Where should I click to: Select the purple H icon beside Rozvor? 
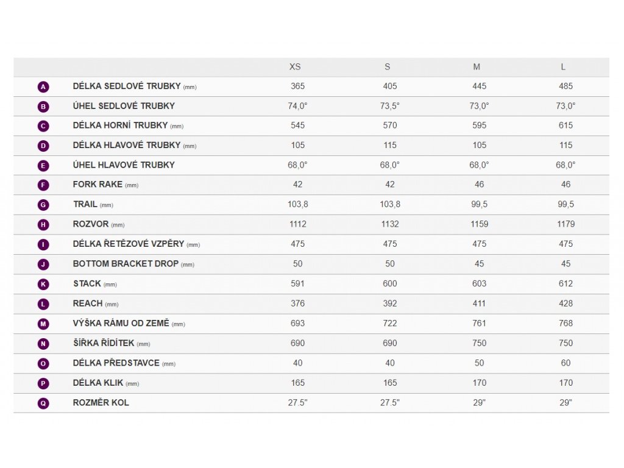[x=43, y=225]
